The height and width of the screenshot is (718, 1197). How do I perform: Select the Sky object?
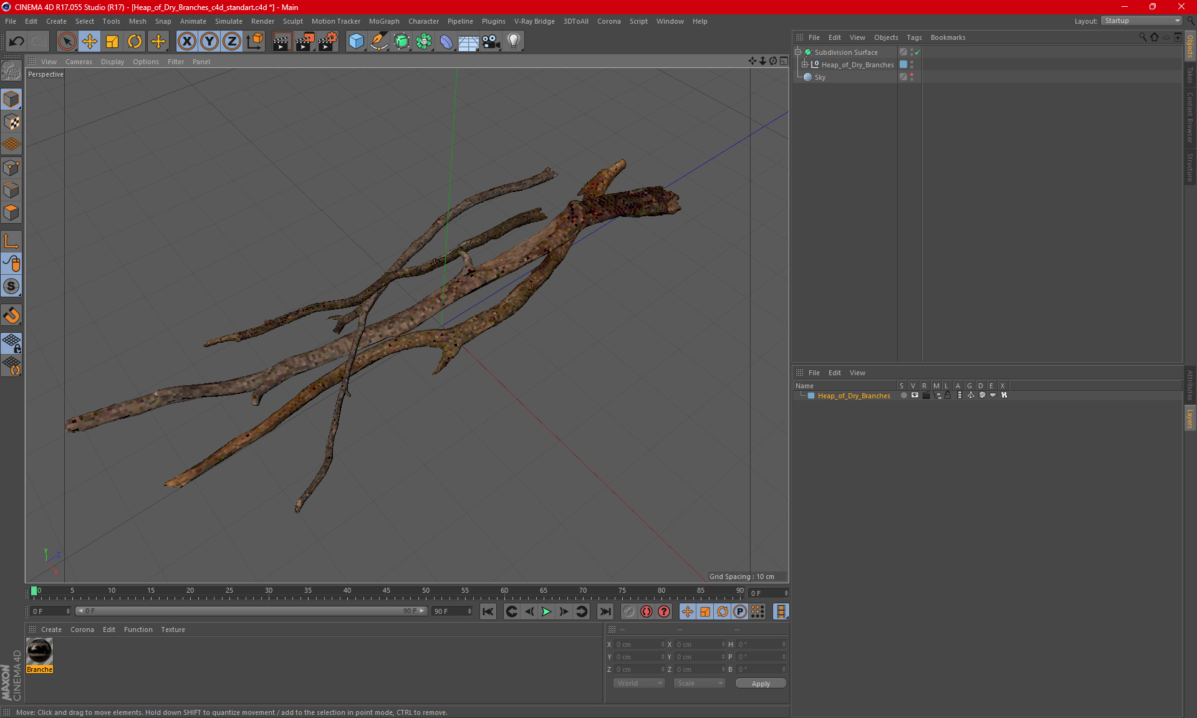tap(820, 77)
